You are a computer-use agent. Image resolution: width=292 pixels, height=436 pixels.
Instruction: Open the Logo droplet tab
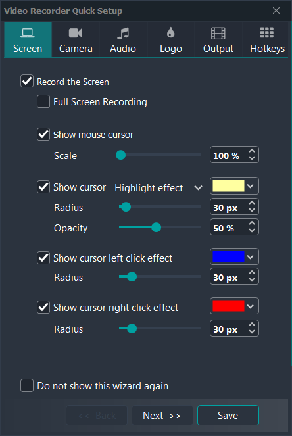point(171,39)
